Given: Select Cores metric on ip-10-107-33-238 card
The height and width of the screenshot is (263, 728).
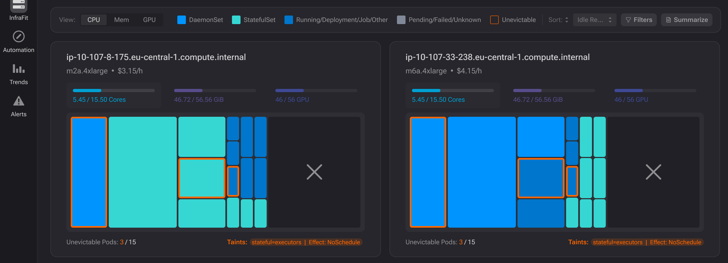Looking at the screenshot, I should tap(453, 96).
